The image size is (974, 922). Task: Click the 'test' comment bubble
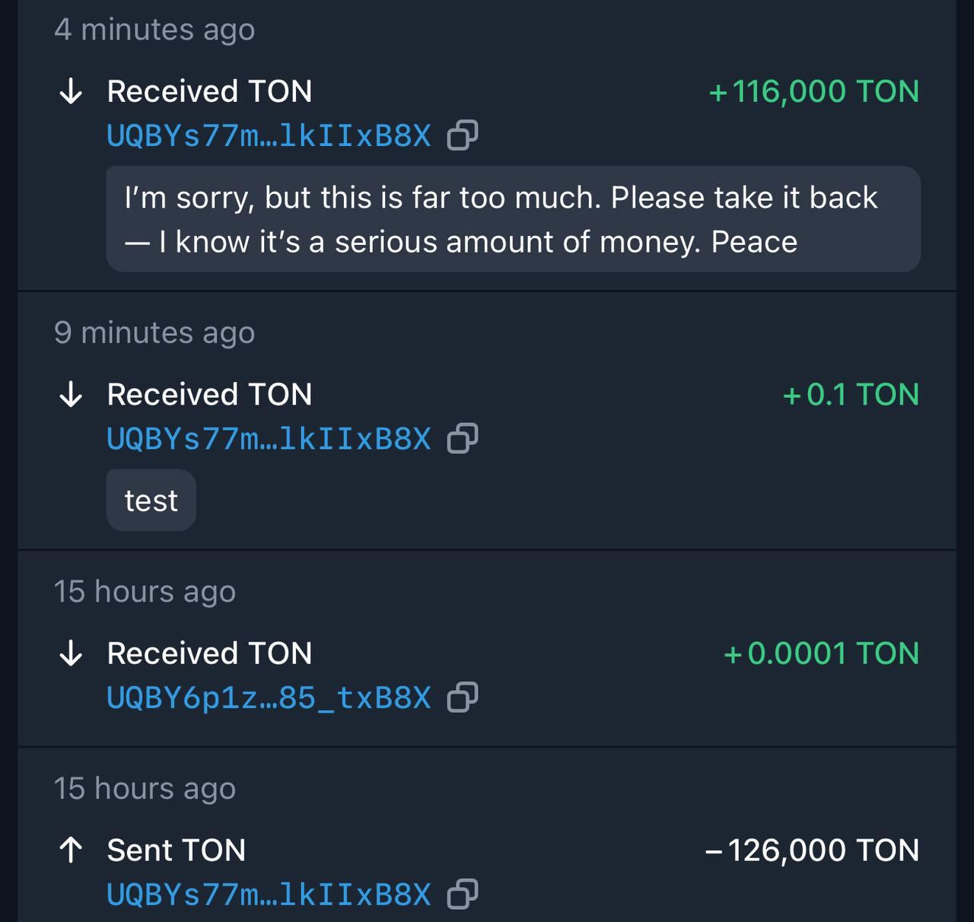pyautogui.click(x=151, y=501)
